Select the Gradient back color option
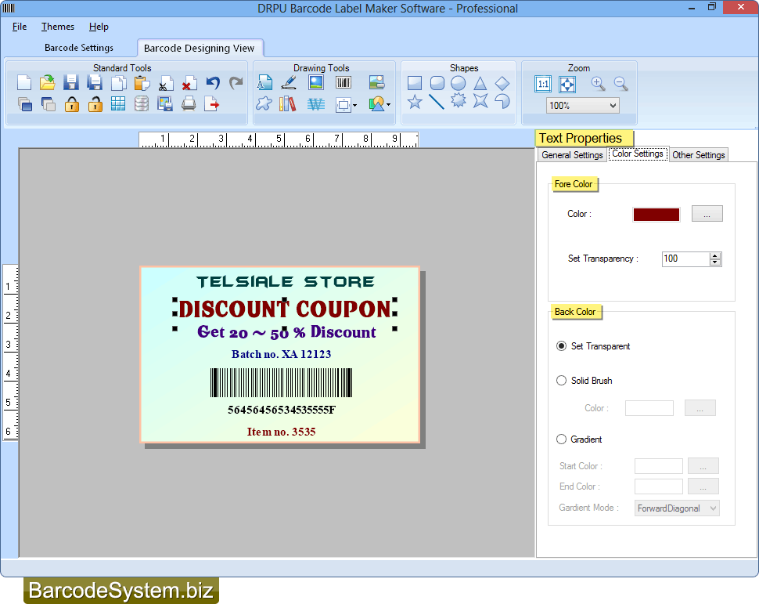This screenshot has height=604, width=759. [x=561, y=439]
